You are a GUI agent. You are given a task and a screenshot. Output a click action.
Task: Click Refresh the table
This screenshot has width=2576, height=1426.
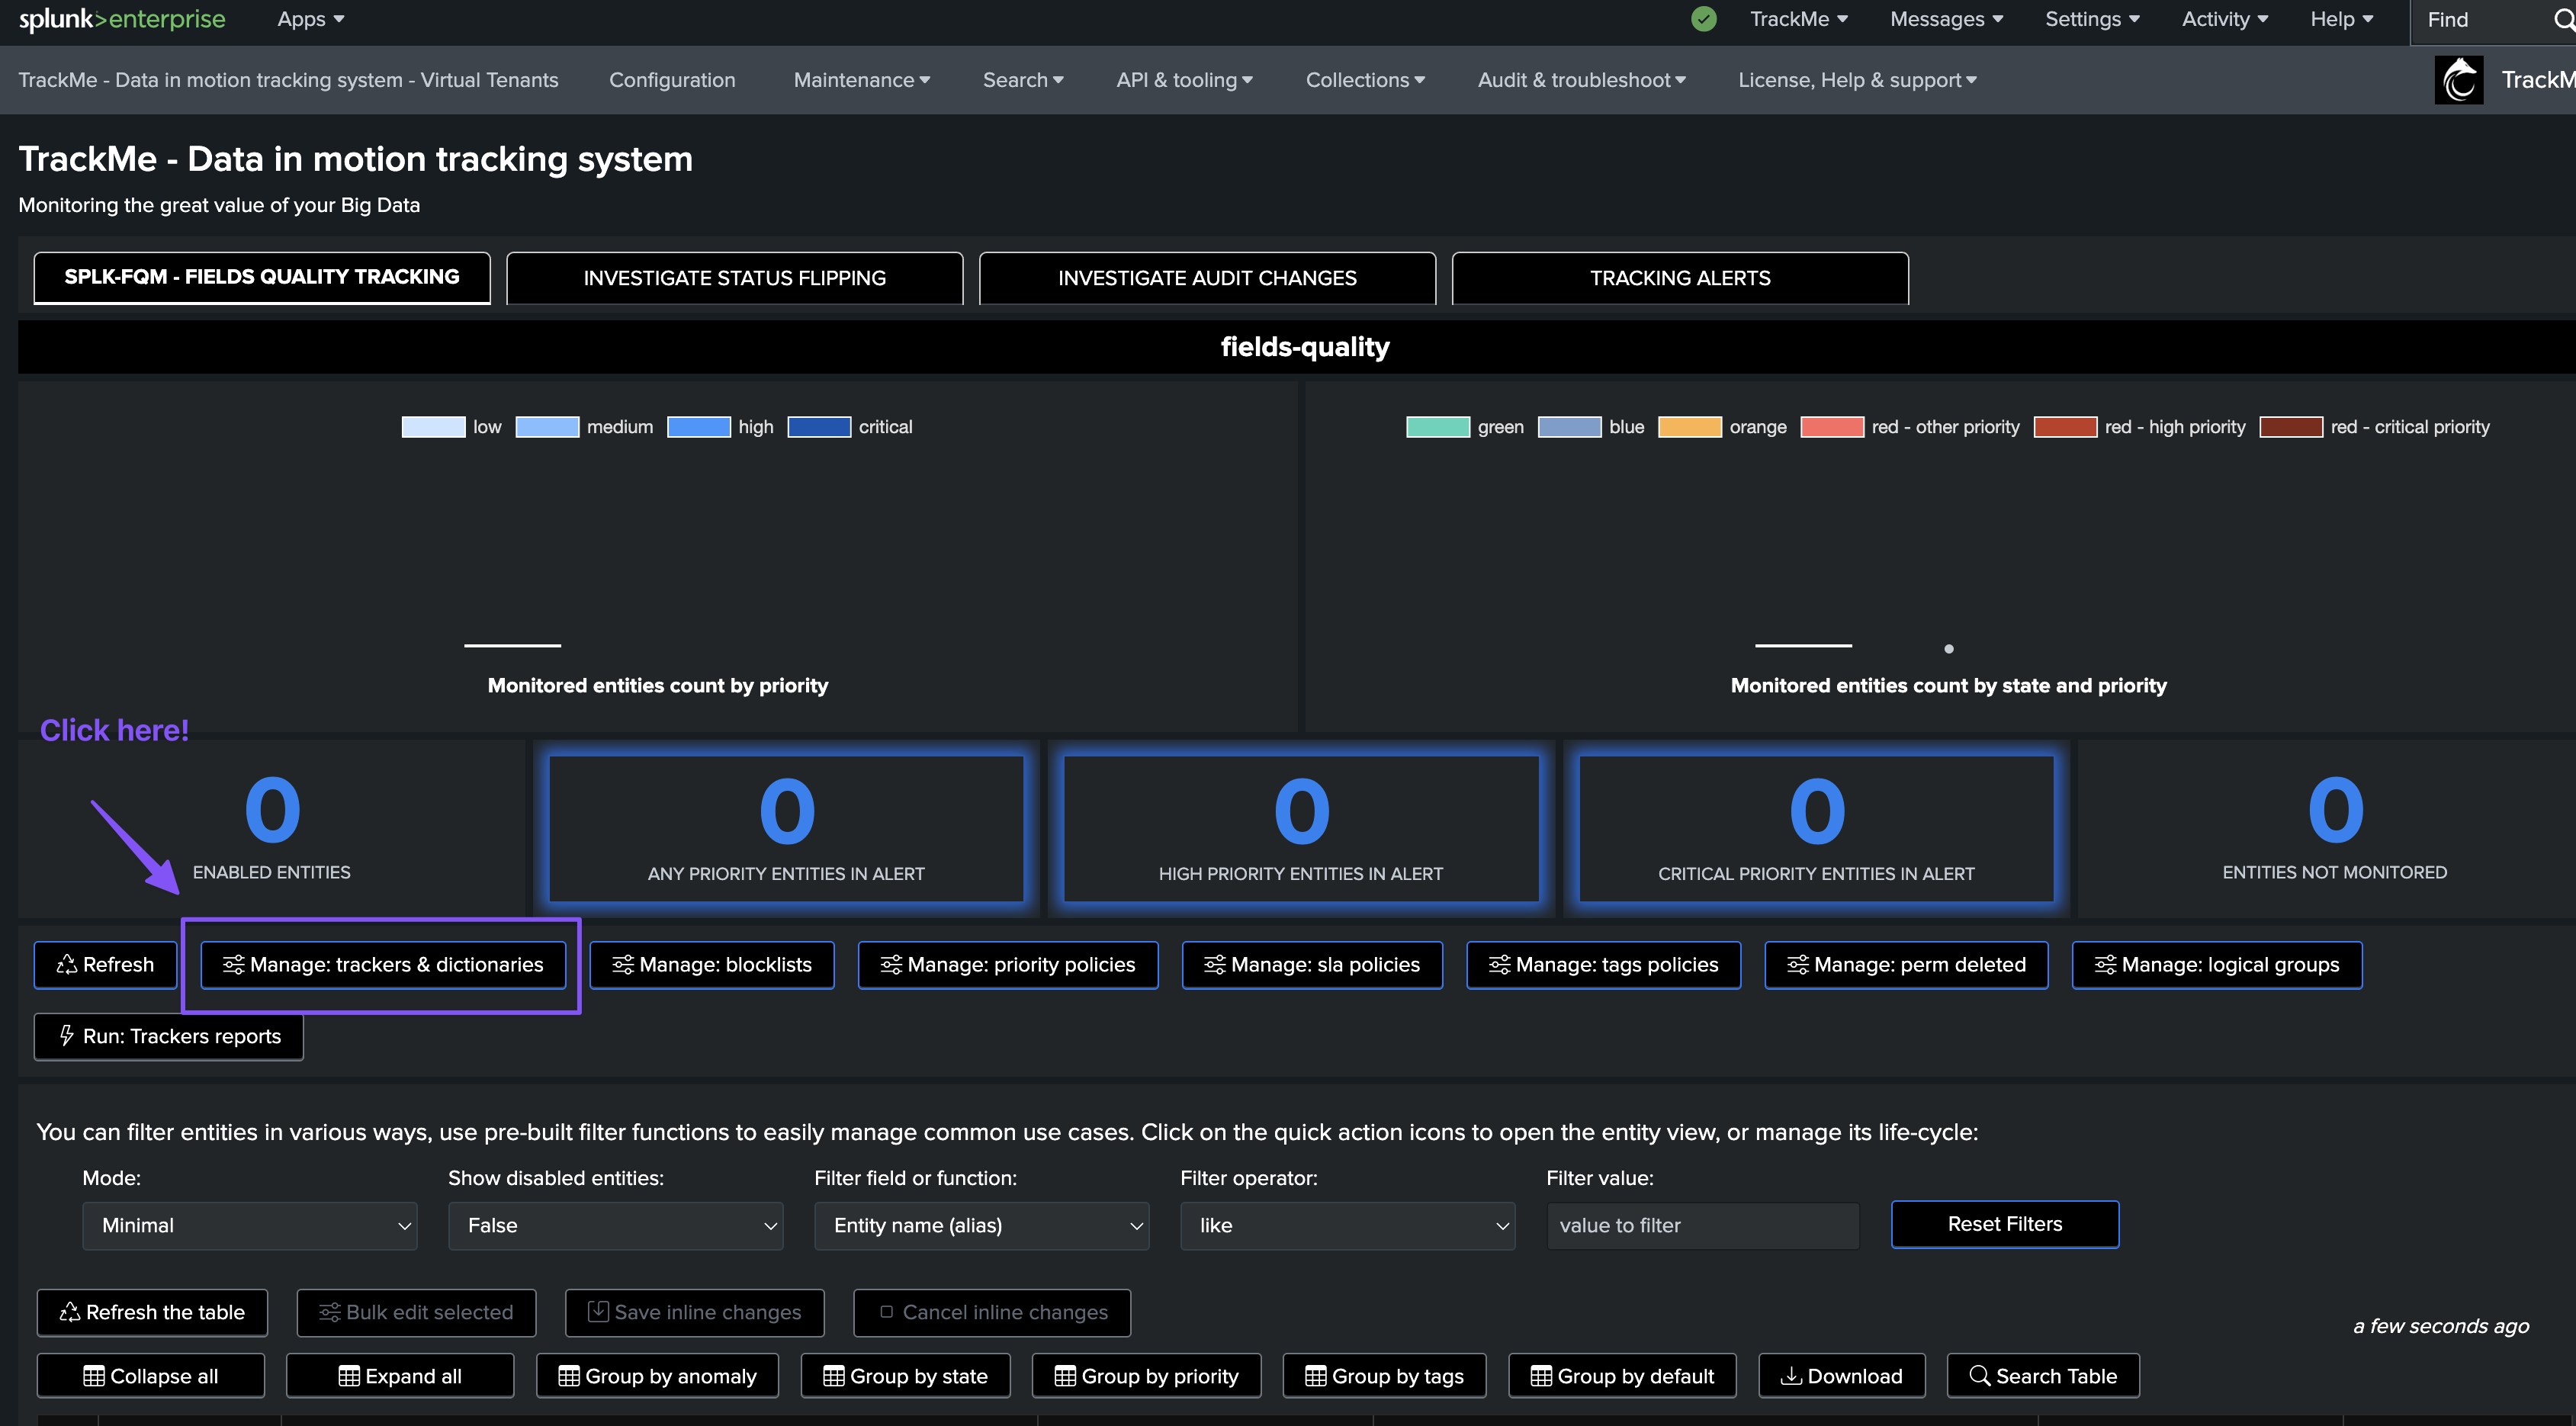(152, 1312)
